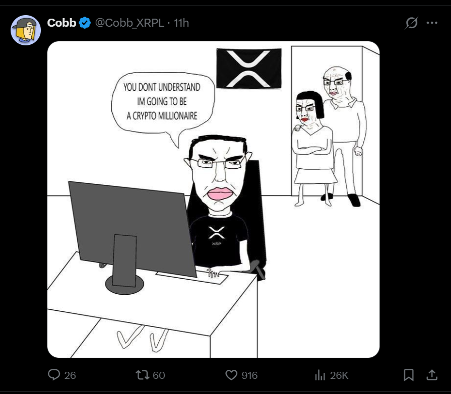Open the repost arrows menu
Screen dimensions: 451x394
[x=143, y=375]
